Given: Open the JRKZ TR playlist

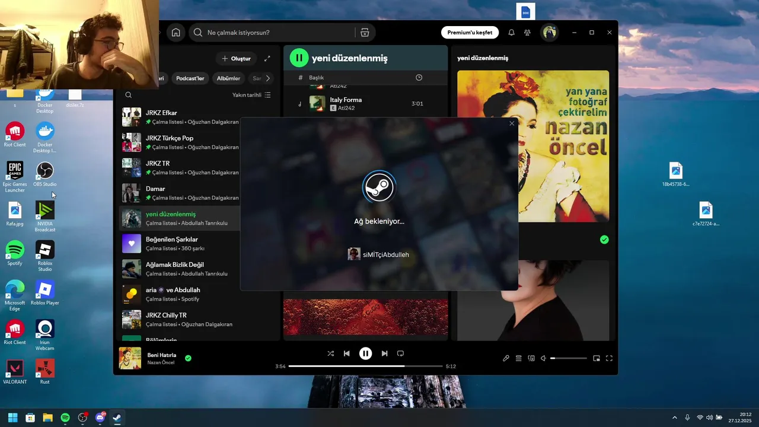Looking at the screenshot, I should tap(180, 168).
